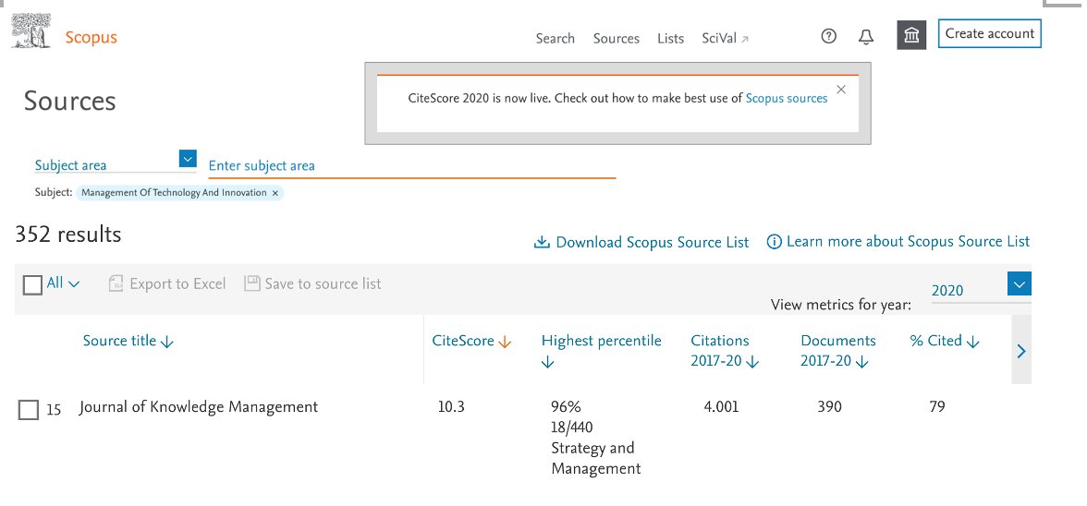Open Lists in top navigation

pos(670,39)
